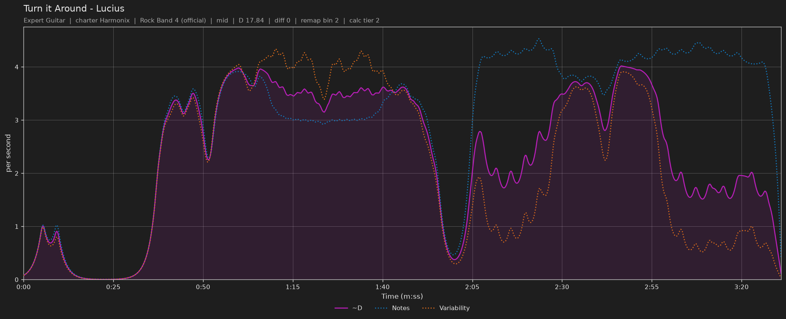The image size is (786, 319).
Task: Click the 0:00 x-axis tick label
Action: coord(23,287)
